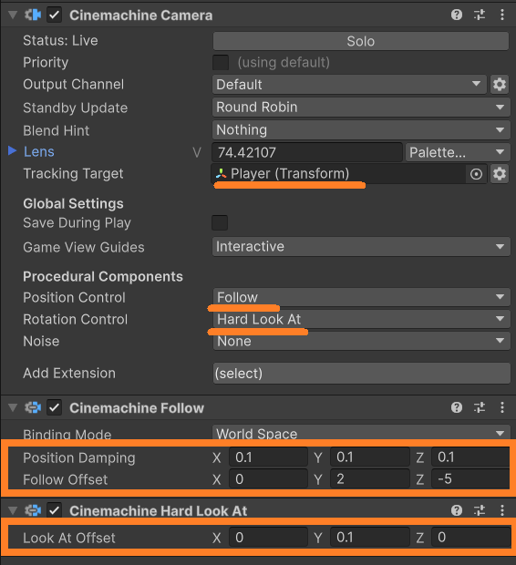This screenshot has width=516, height=565.
Task: Click the Position Damping Z field
Action: [x=470, y=457]
